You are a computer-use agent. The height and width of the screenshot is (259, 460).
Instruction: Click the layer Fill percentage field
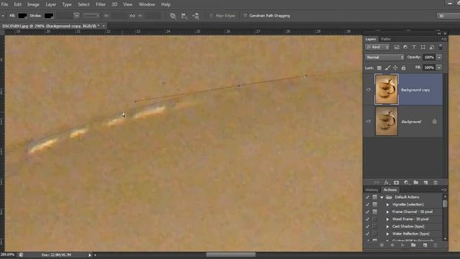[x=429, y=68]
